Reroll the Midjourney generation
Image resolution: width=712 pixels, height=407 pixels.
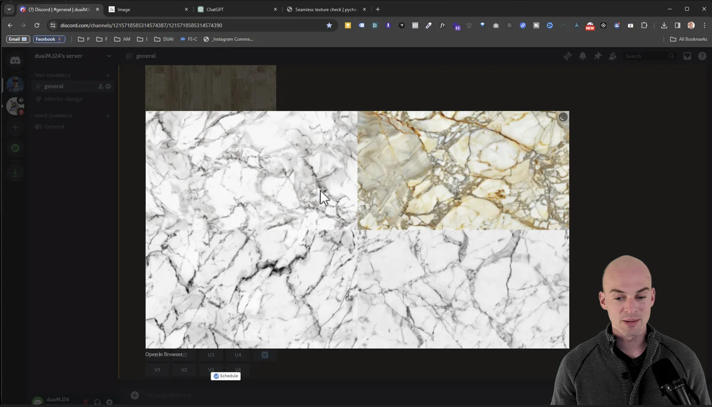tap(264, 355)
